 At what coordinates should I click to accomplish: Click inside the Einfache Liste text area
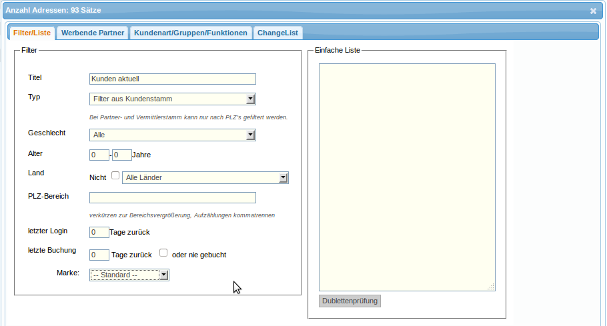click(407, 177)
